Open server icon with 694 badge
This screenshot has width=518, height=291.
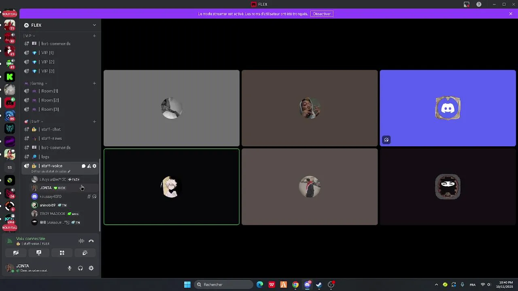click(x=10, y=219)
